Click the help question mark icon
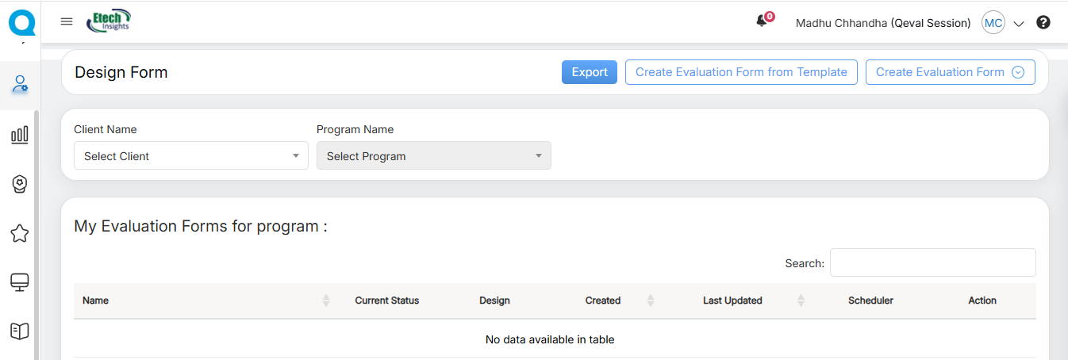 click(1043, 23)
